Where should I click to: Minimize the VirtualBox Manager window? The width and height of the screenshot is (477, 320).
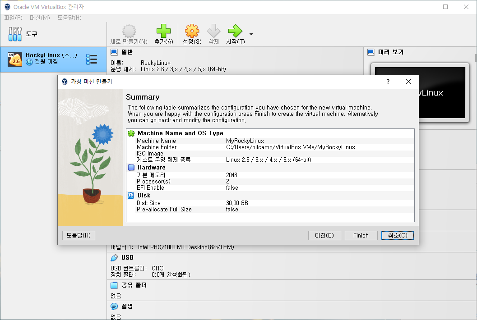click(x=425, y=7)
